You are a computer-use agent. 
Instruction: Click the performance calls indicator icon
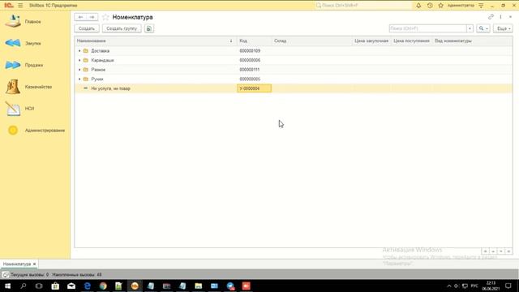tap(6, 275)
